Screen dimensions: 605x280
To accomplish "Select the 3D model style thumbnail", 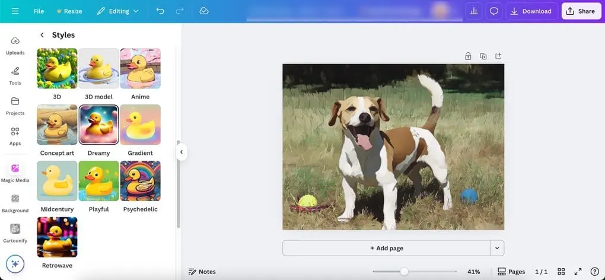I will click(x=99, y=68).
